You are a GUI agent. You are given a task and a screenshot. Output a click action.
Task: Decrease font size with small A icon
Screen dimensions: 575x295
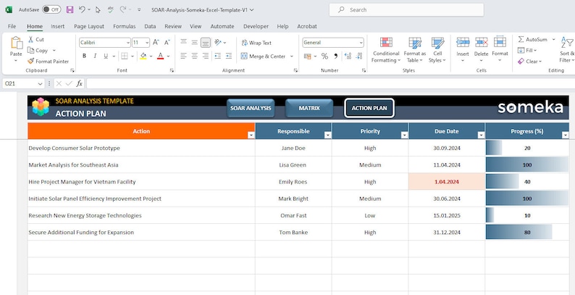(x=167, y=43)
